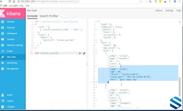The height and width of the screenshot is (111, 183).
Task: Open Discover from the sidebar
Action: pos(11,22)
